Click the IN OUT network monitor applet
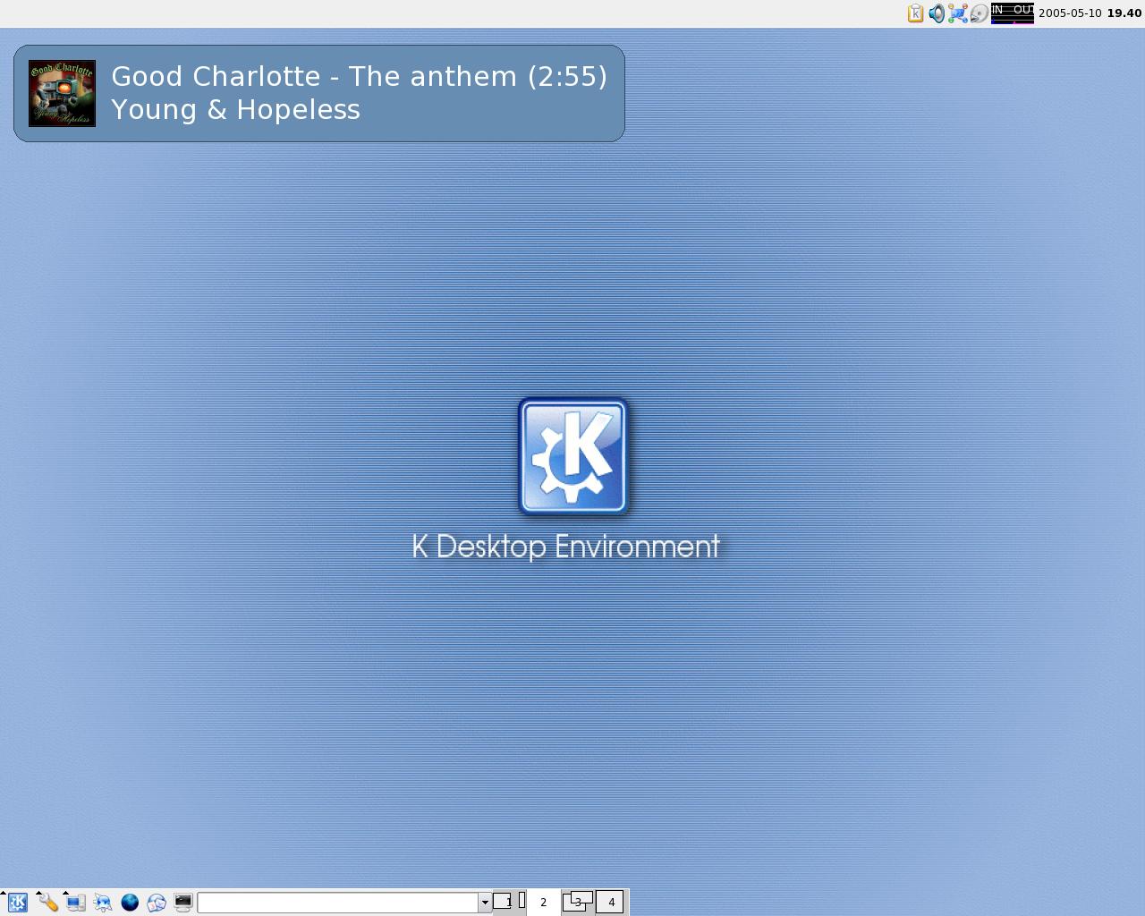 coord(1013,13)
